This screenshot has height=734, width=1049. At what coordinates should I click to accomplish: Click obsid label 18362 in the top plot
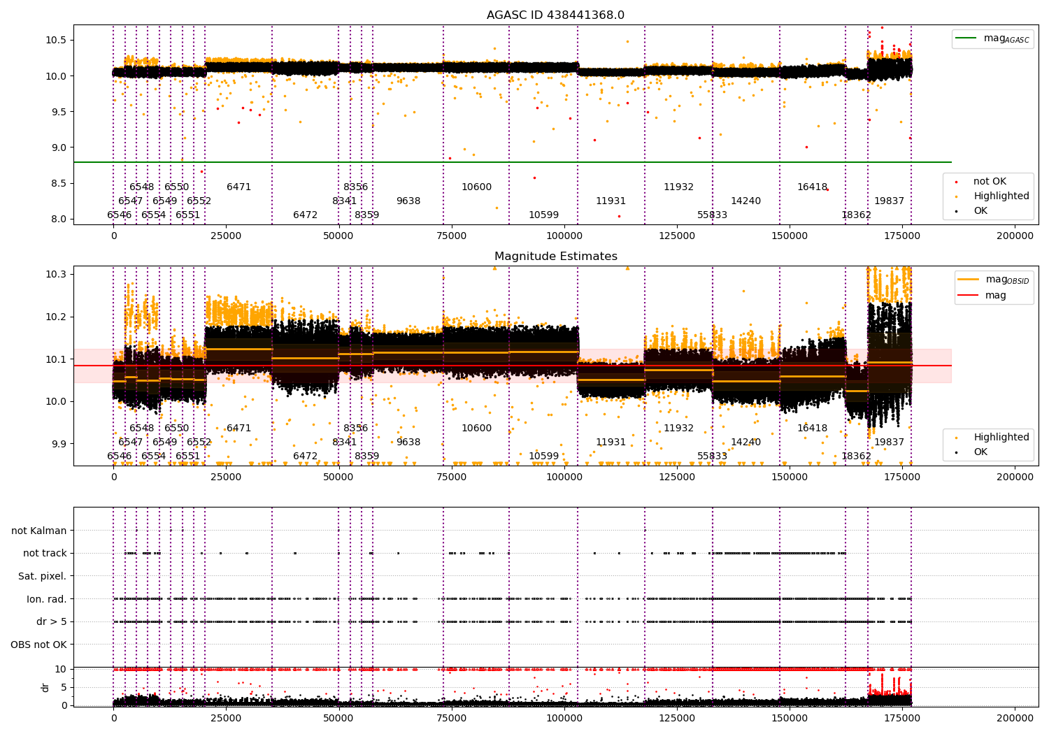[856, 215]
